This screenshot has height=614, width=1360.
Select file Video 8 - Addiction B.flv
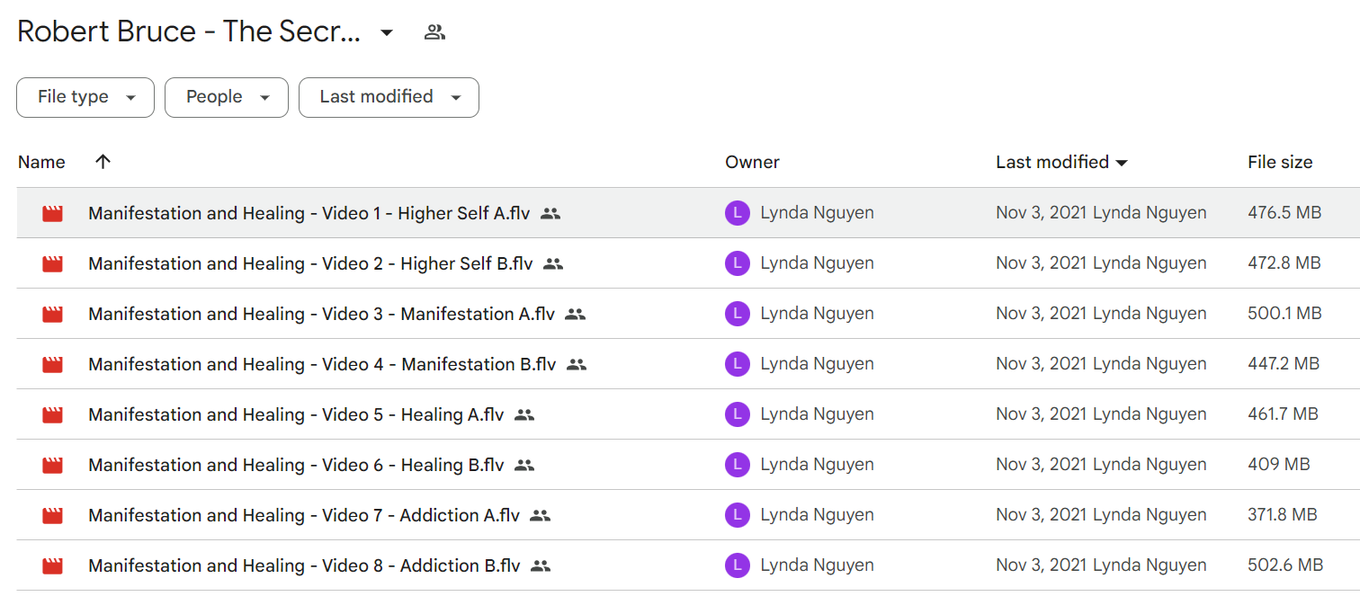click(304, 565)
